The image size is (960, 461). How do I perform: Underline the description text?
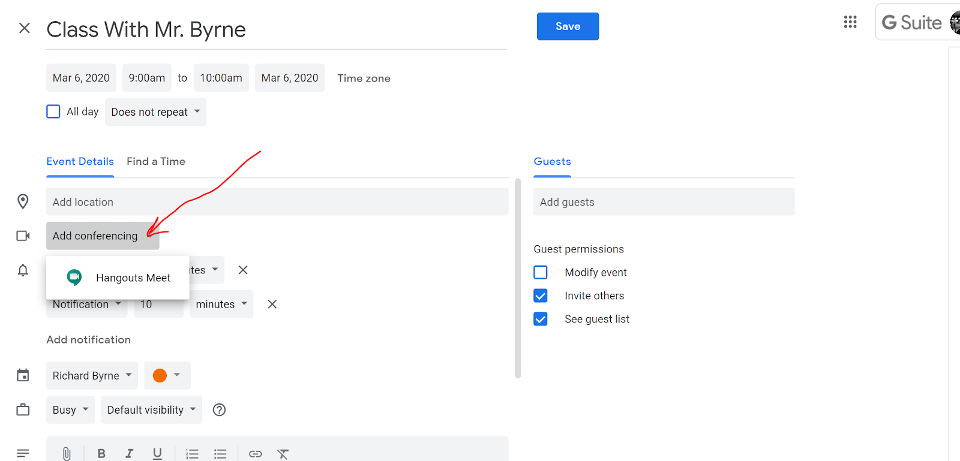coord(157,454)
